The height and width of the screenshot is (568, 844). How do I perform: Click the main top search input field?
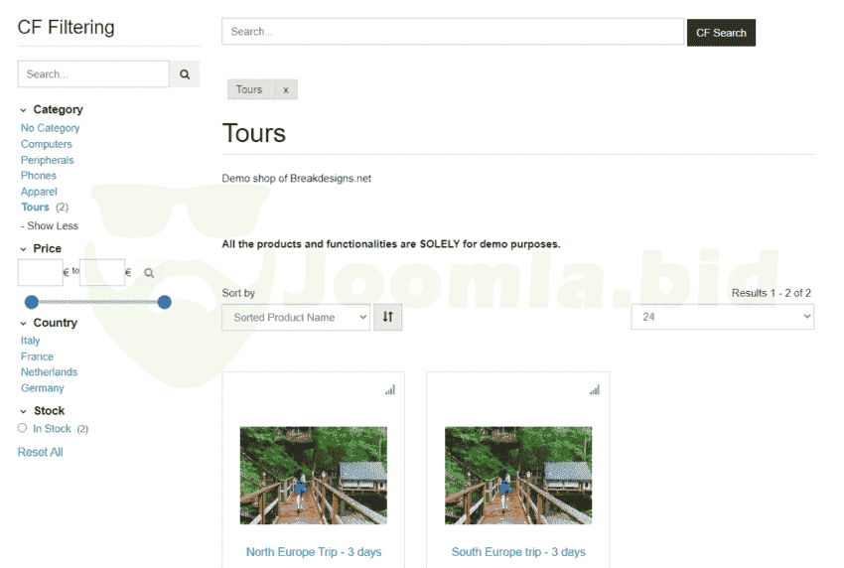coord(452,32)
